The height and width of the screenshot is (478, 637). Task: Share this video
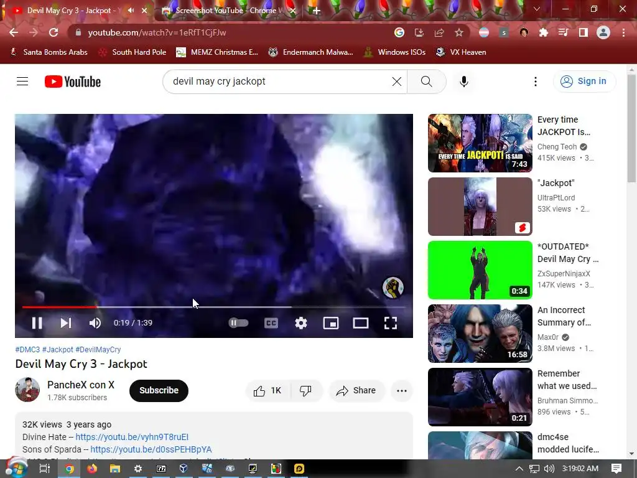click(356, 391)
